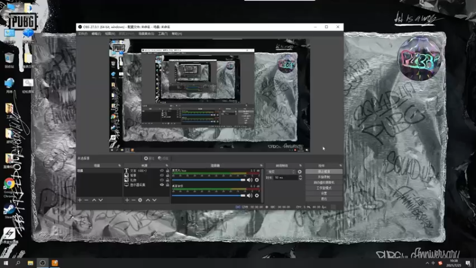The width and height of the screenshot is (476, 268).
Task: Open the 帮助(H) menu in OBS
Action: (x=177, y=34)
